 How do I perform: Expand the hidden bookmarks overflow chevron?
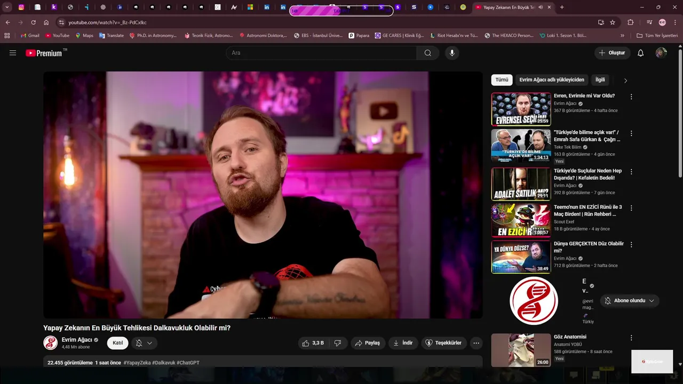[x=622, y=35]
